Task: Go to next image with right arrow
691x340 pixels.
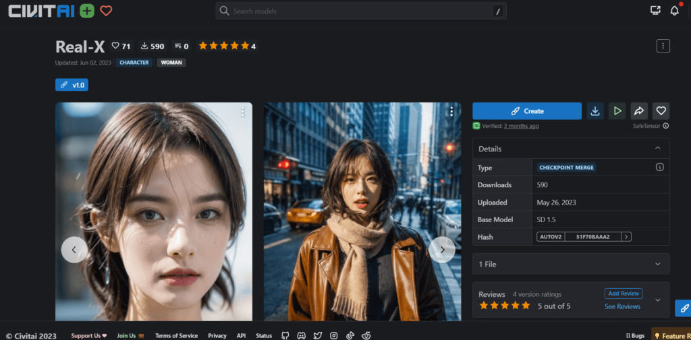Action: click(x=442, y=249)
